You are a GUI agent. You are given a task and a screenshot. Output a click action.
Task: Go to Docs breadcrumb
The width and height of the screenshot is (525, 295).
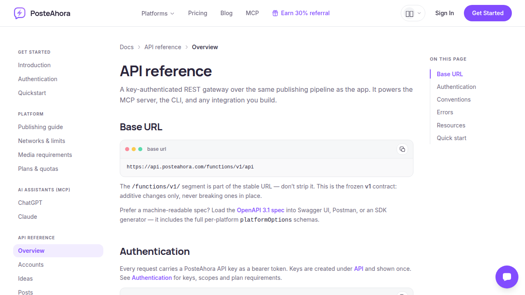pos(127,47)
